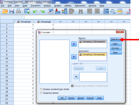This screenshot has height=105, width=139.
Task: Click OK in Crosstabs dialog
Action: [x=62, y=98]
